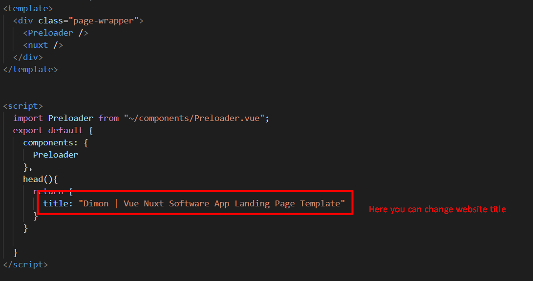Select the page-wrapper class string
533x281 pixels.
pos(104,20)
